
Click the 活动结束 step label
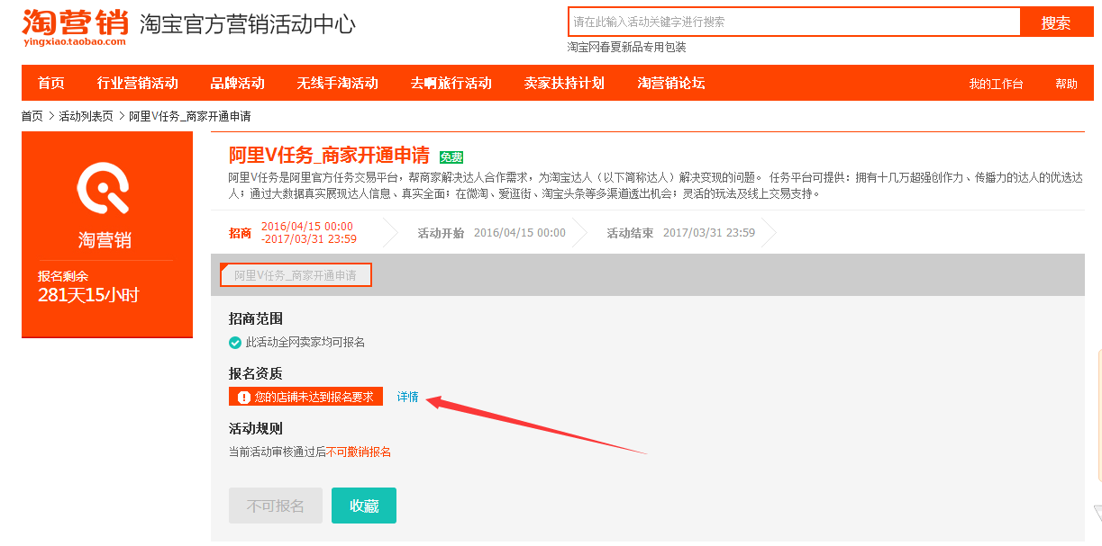[630, 233]
